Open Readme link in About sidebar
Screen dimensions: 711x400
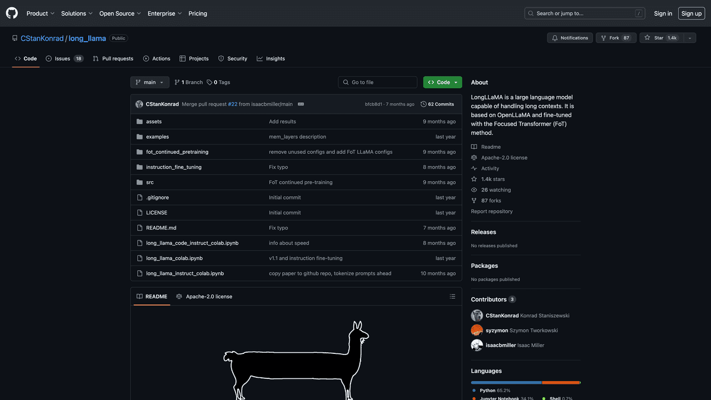486,147
